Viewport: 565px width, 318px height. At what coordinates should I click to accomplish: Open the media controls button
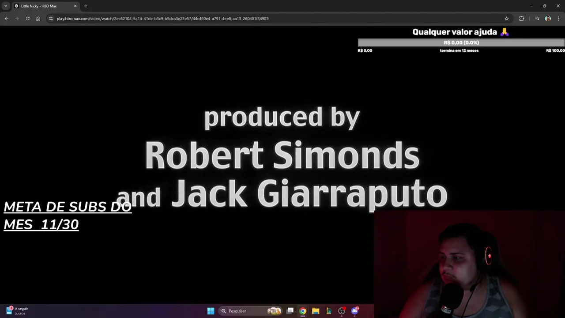[x=537, y=19]
